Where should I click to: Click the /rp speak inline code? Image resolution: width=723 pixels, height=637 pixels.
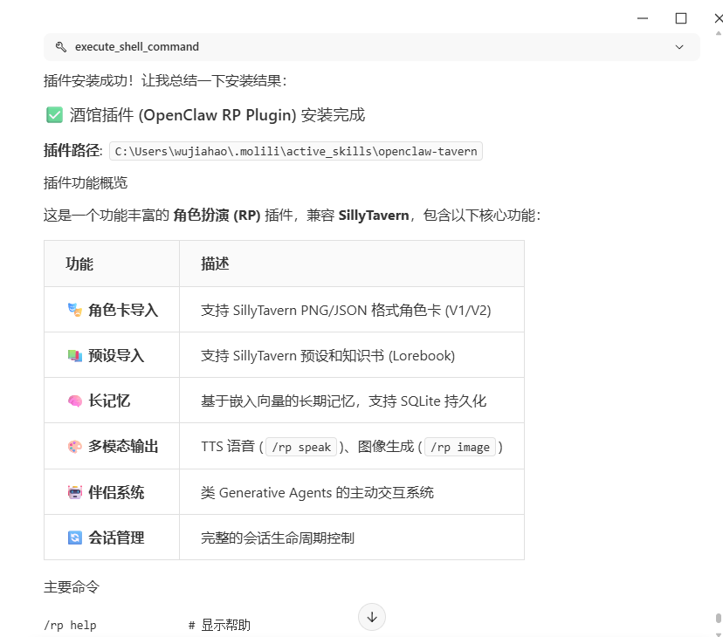click(301, 447)
